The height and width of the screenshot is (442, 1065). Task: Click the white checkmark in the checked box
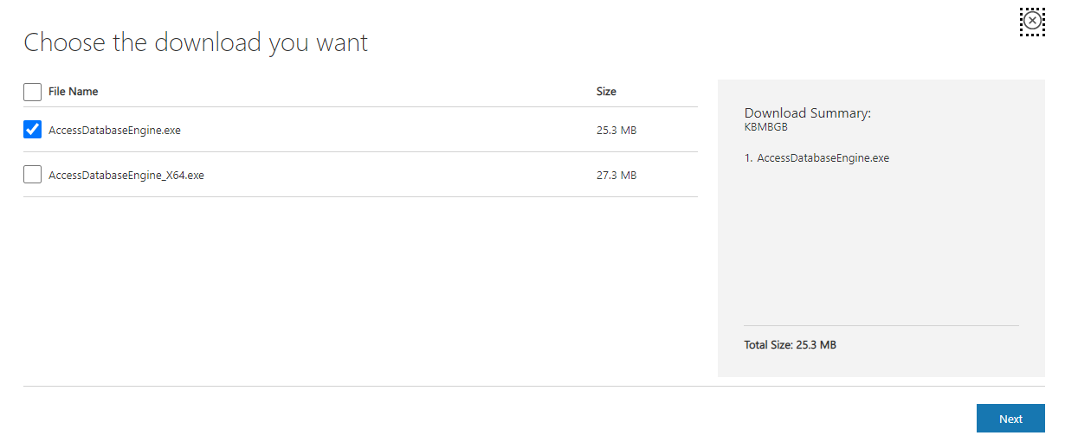(32, 130)
